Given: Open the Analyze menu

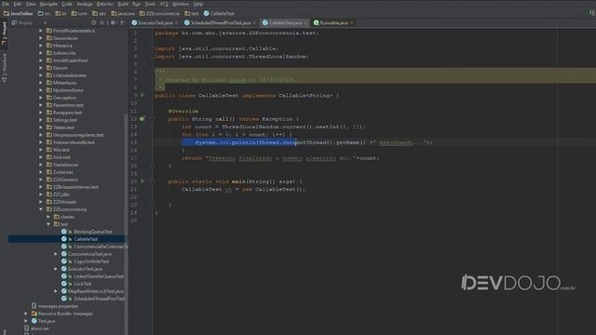Looking at the screenshot, I should [x=85, y=4].
